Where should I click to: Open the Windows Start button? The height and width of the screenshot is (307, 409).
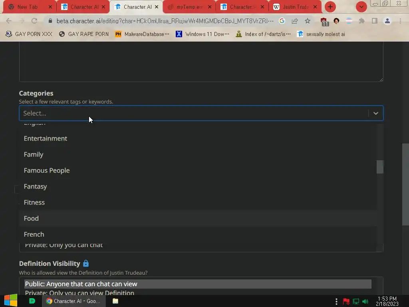click(11, 301)
